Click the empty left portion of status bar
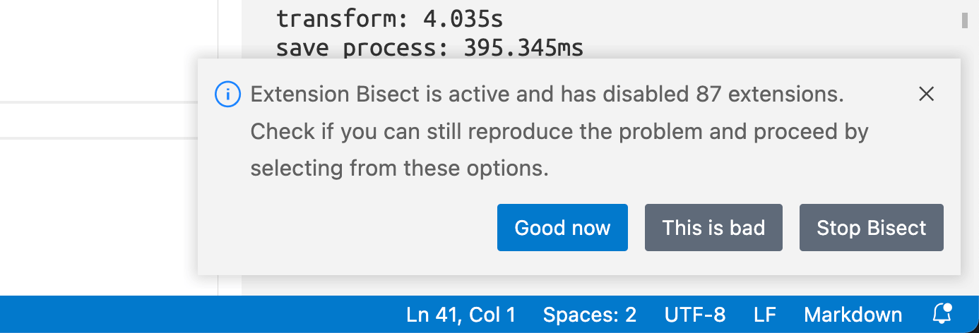This screenshot has width=979, height=333. click(x=198, y=314)
